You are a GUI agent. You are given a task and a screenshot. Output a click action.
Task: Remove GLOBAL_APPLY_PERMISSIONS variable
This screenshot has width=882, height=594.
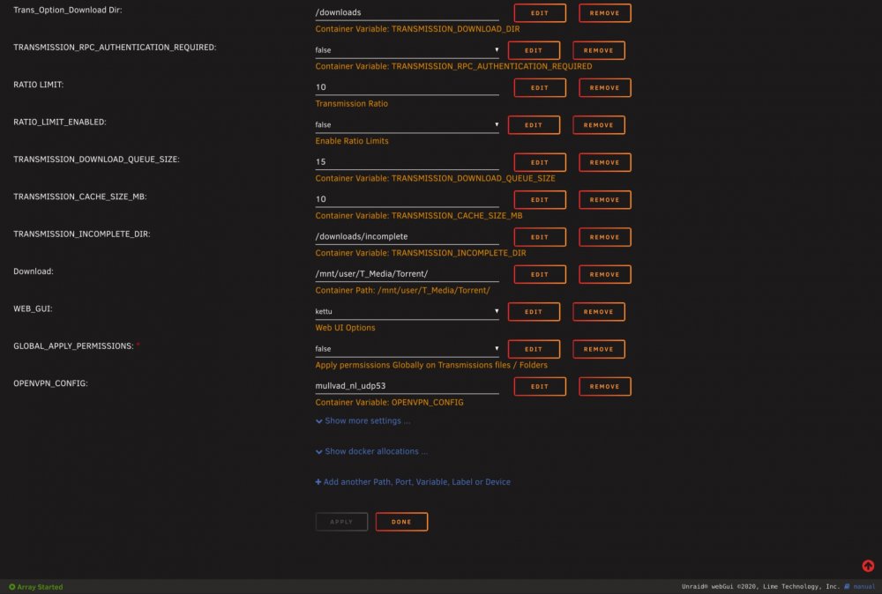pos(599,349)
